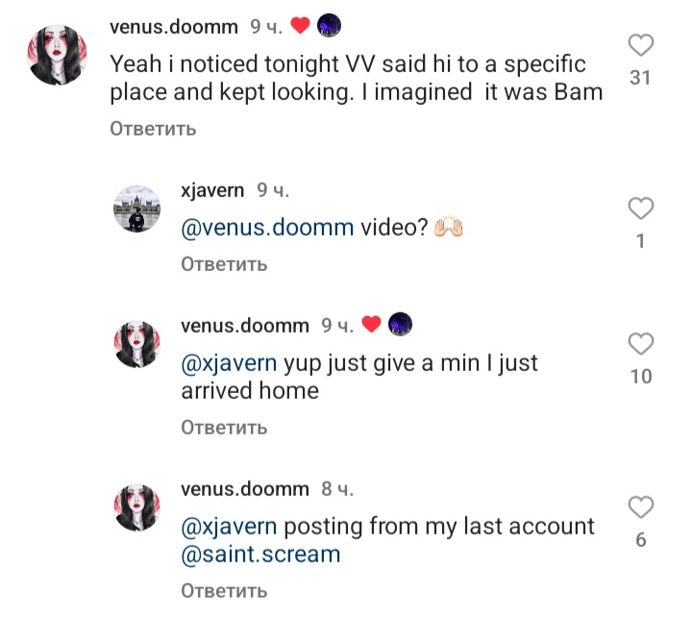The image size is (692, 618).
Task: Open venus.doomm's avatar on 'arrived home' reply
Action: pyautogui.click(x=136, y=344)
